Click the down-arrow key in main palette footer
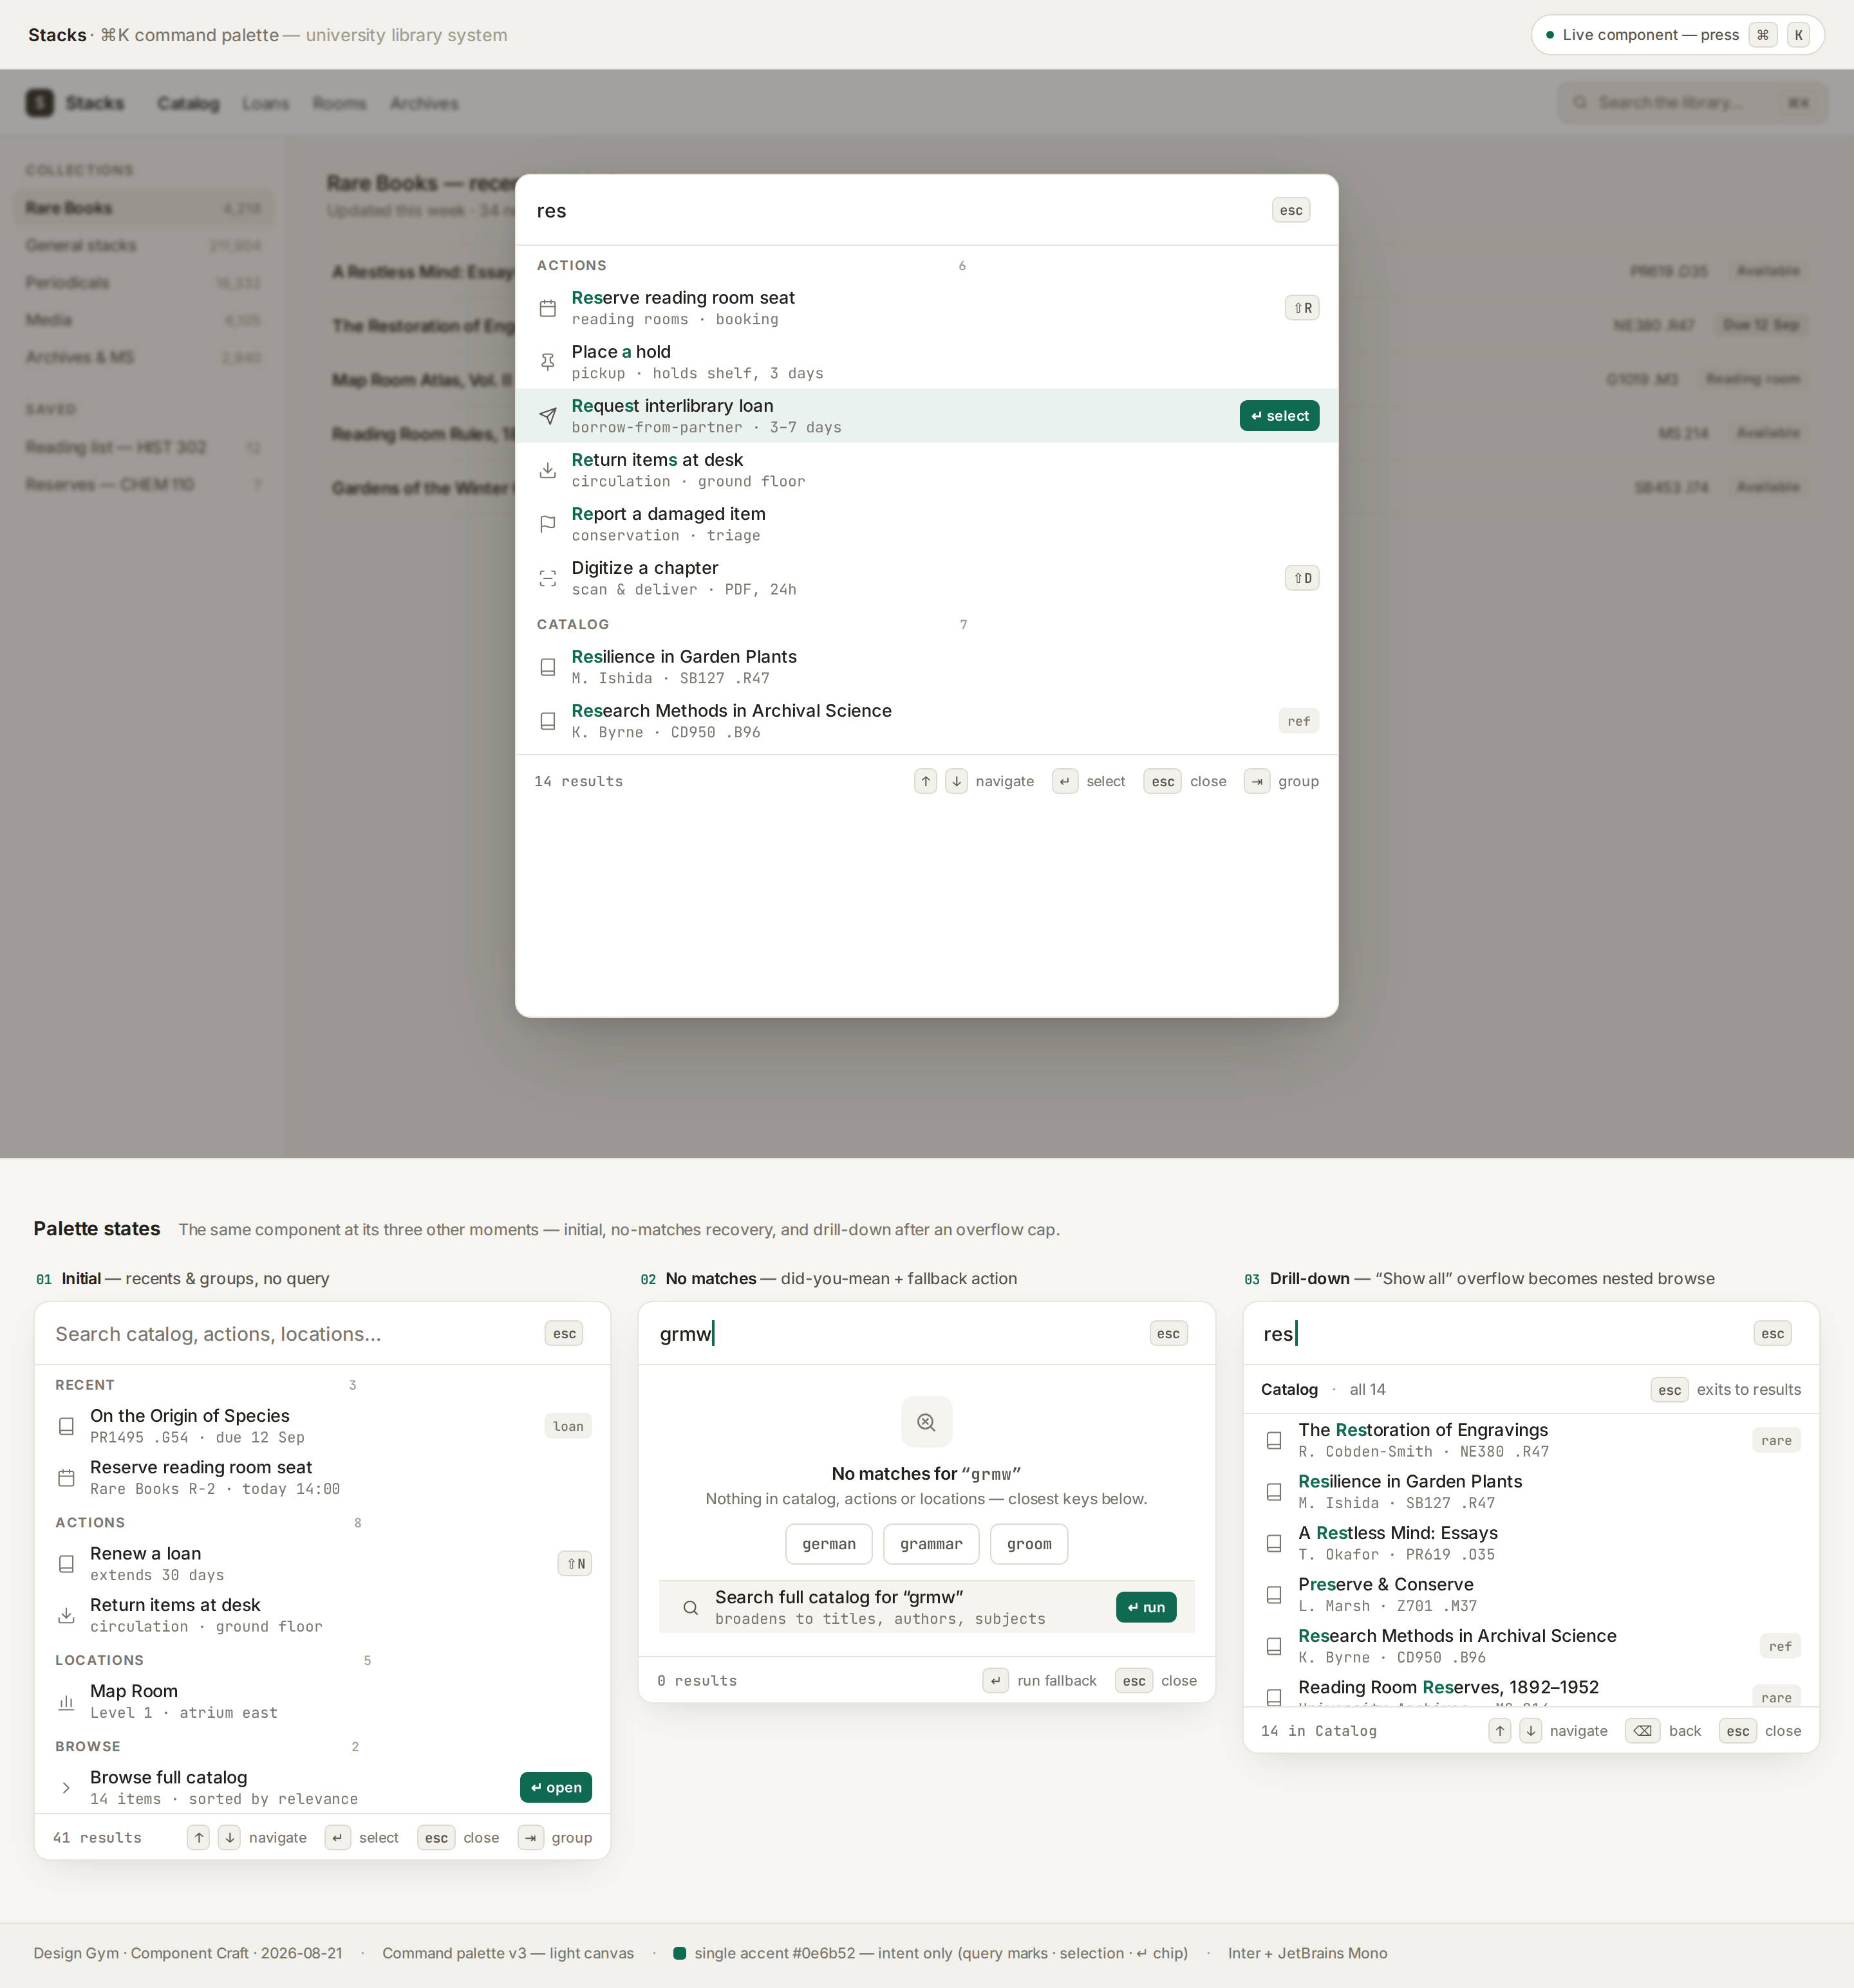 click(957, 781)
